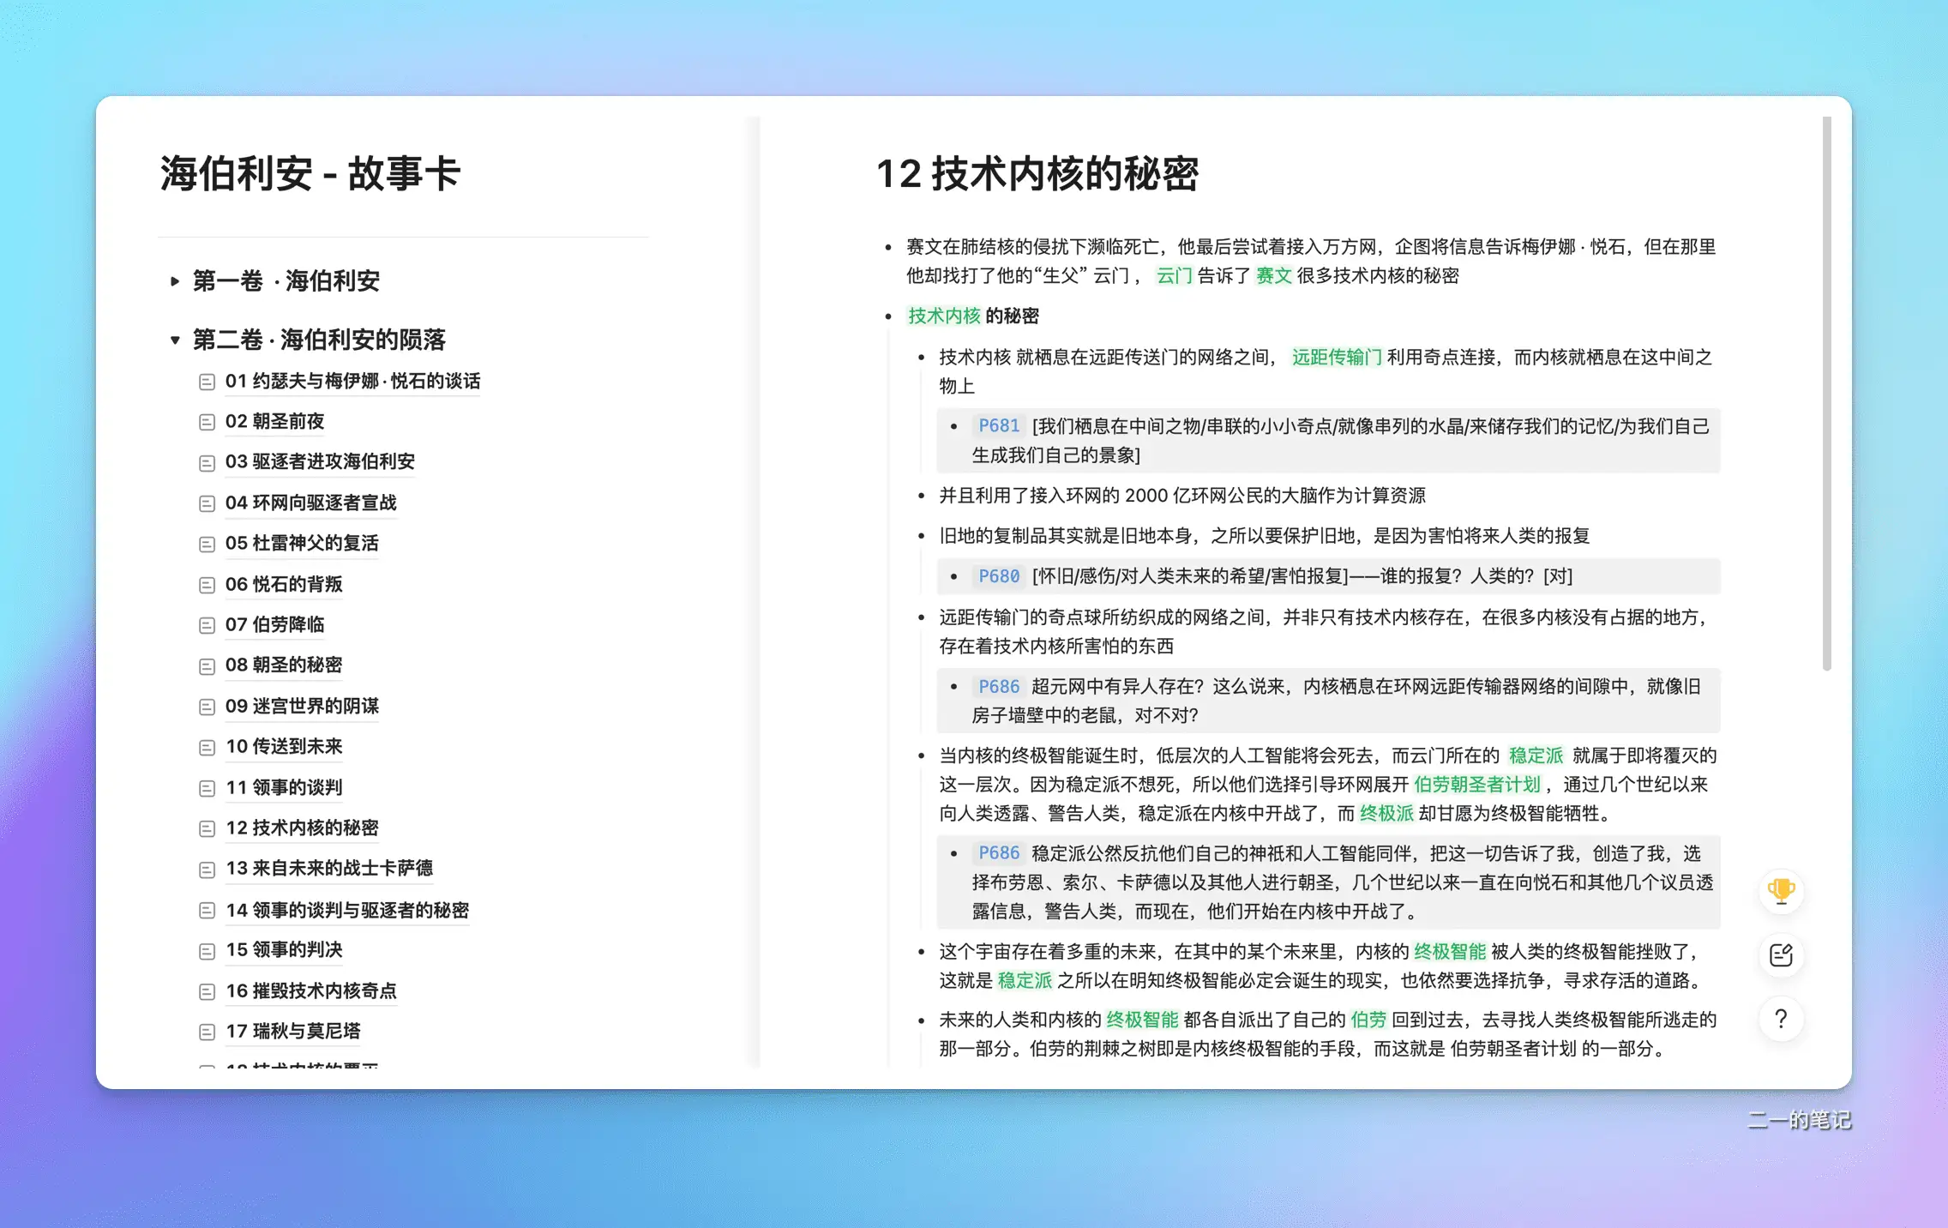Open page 08 朝圣的秘密
Viewport: 1948px width, 1228px height.
pos(284,665)
